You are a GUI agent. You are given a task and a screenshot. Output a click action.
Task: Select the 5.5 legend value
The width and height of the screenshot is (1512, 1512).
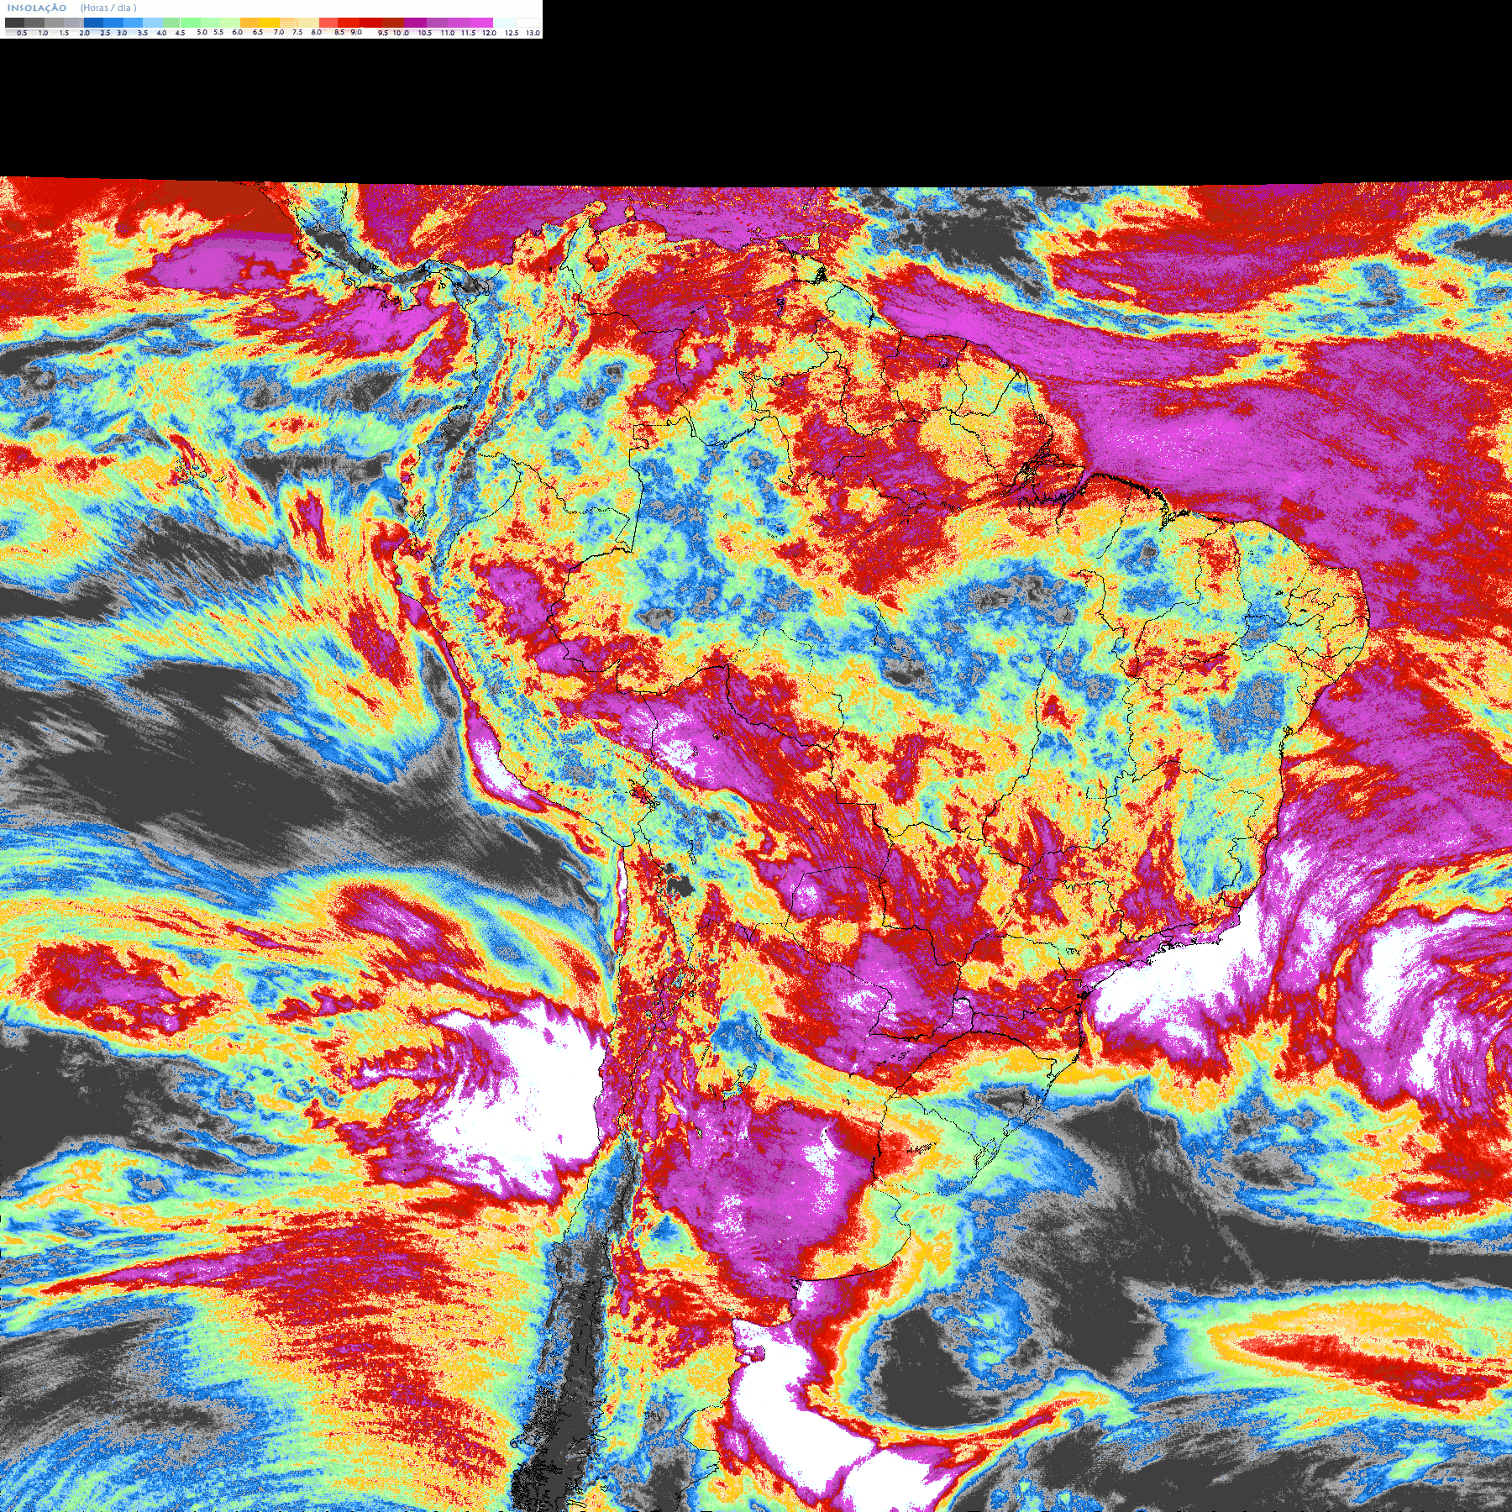(x=218, y=32)
